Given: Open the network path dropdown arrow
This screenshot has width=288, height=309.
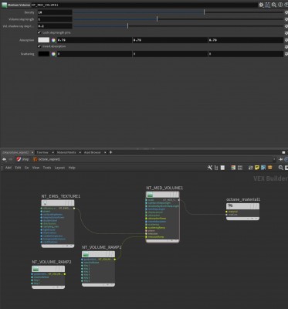Looking at the screenshot, I should tap(274, 159).
